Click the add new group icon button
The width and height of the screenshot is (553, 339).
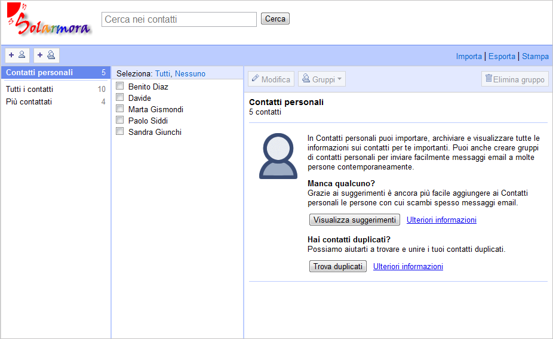(46, 55)
